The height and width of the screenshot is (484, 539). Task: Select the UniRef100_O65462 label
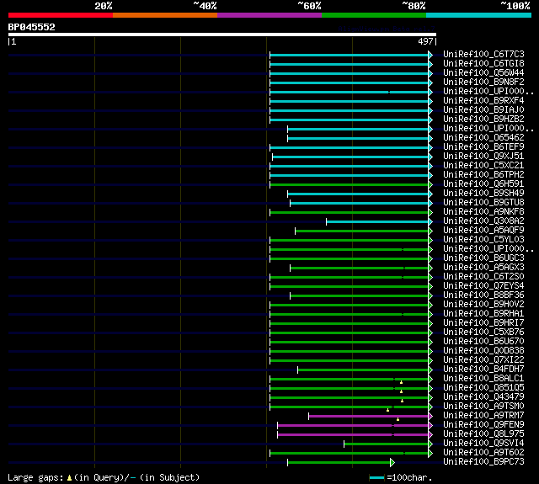coord(483,138)
